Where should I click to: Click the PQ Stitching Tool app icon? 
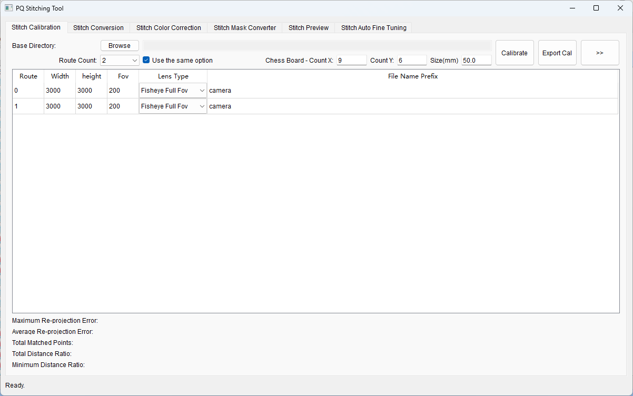click(8, 8)
